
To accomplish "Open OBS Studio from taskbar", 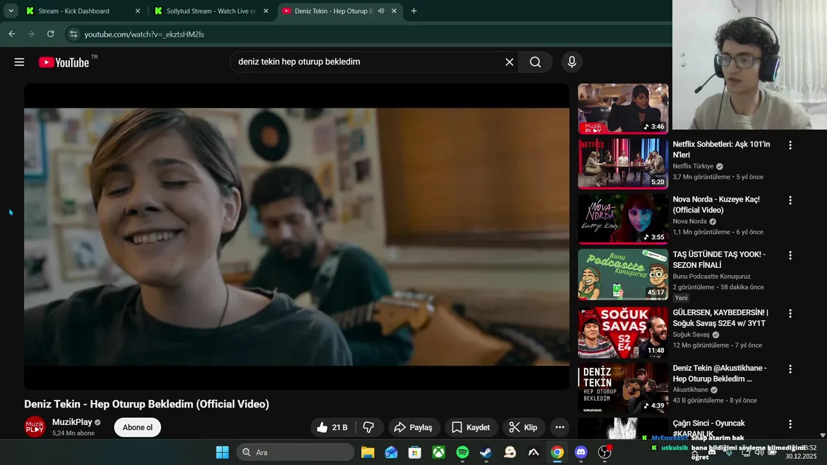I will click(x=605, y=452).
